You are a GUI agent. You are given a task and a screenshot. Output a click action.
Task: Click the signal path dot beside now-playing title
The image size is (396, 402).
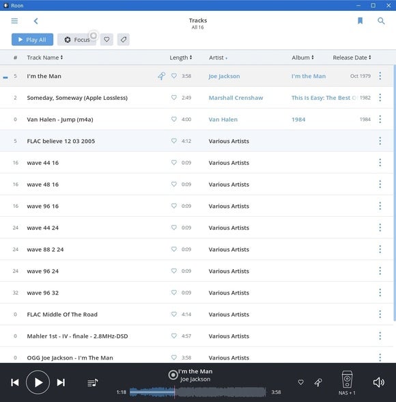click(x=173, y=375)
